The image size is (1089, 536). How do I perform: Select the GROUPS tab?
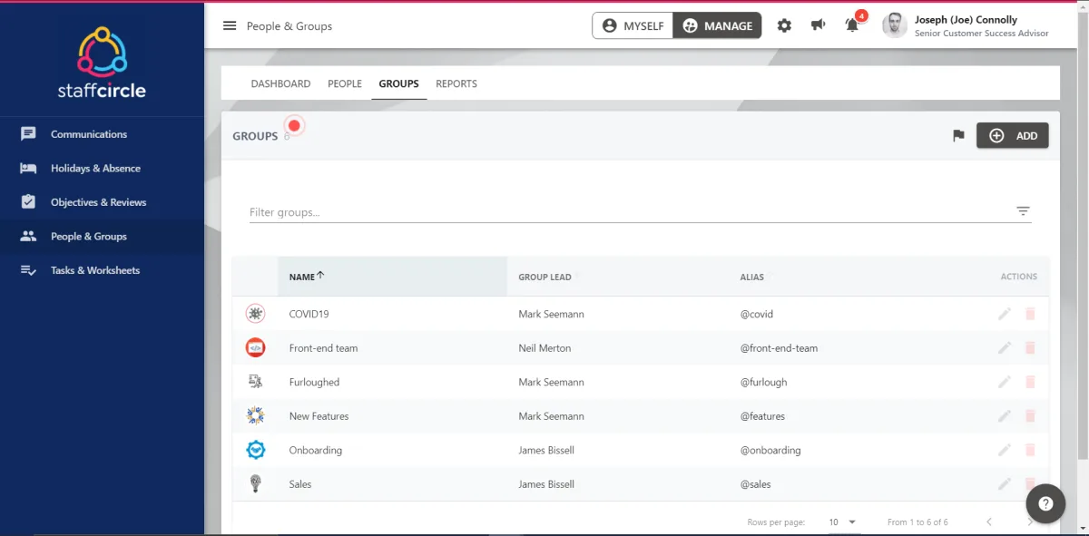click(x=399, y=83)
